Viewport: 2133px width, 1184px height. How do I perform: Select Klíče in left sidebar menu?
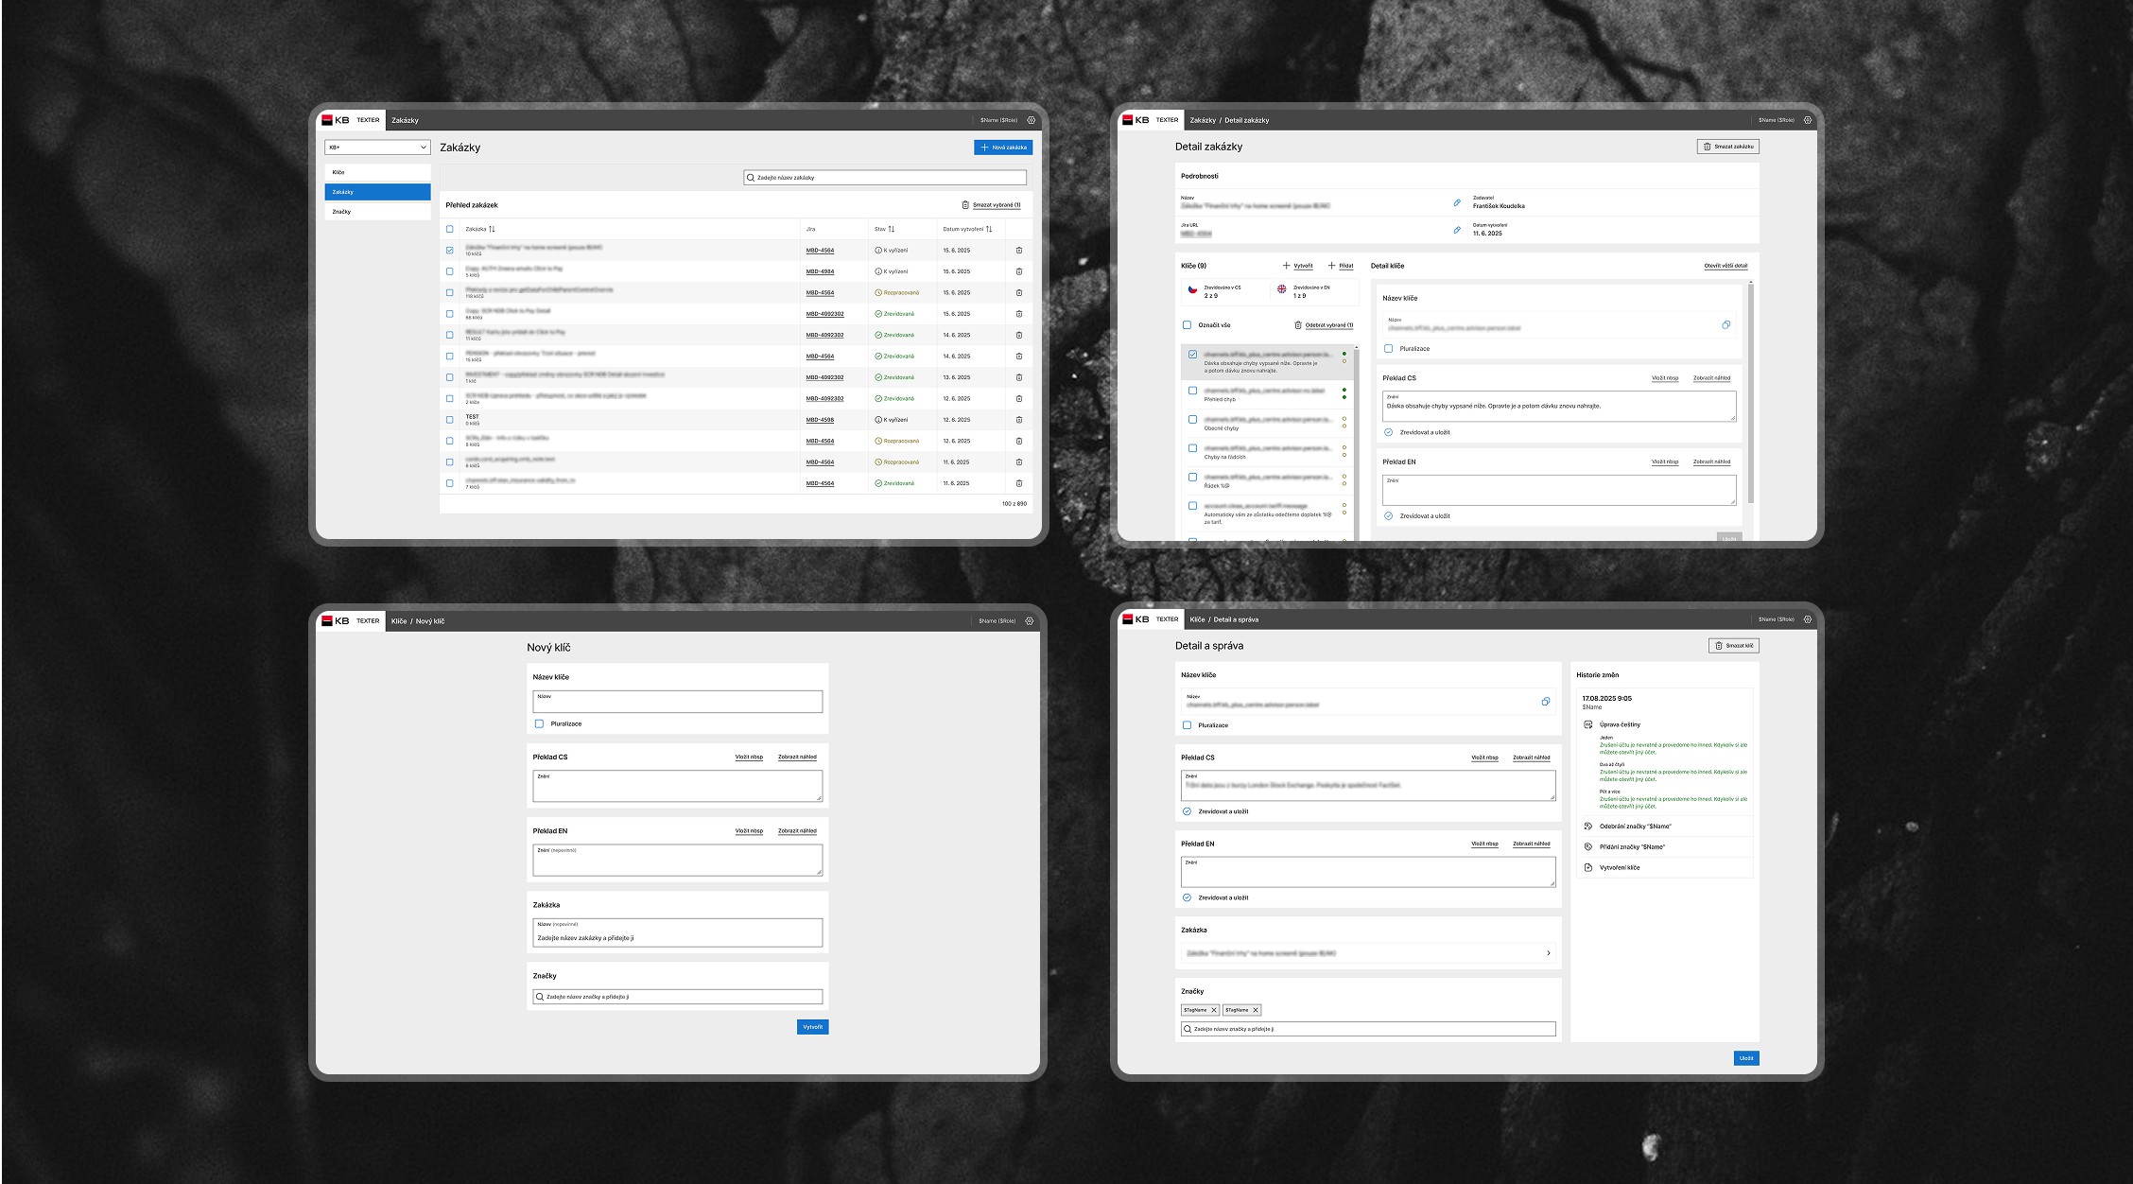coord(377,172)
